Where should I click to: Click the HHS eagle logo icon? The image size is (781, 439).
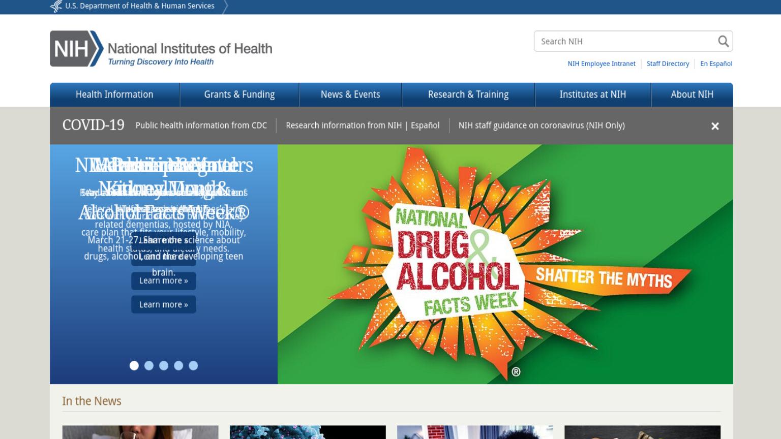coord(56,6)
